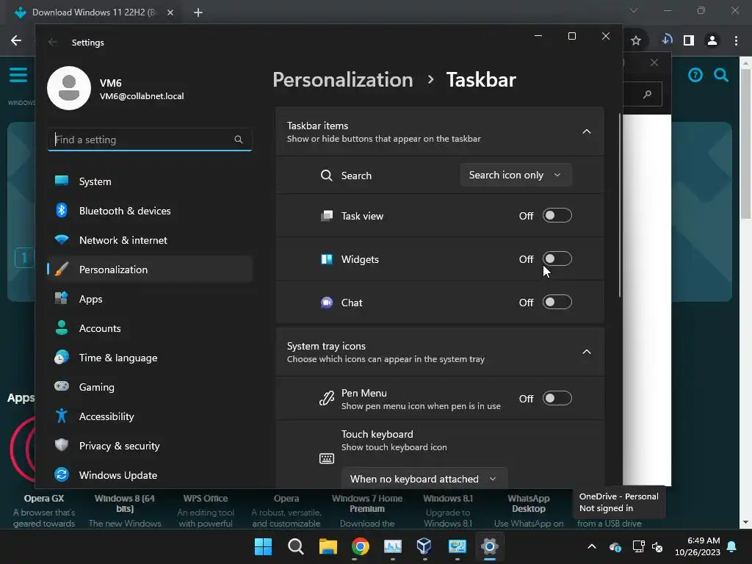752x564 pixels.
Task: Show hidden system tray icons chevron
Action: [x=592, y=546]
